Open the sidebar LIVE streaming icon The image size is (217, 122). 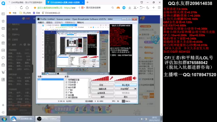click(3, 50)
